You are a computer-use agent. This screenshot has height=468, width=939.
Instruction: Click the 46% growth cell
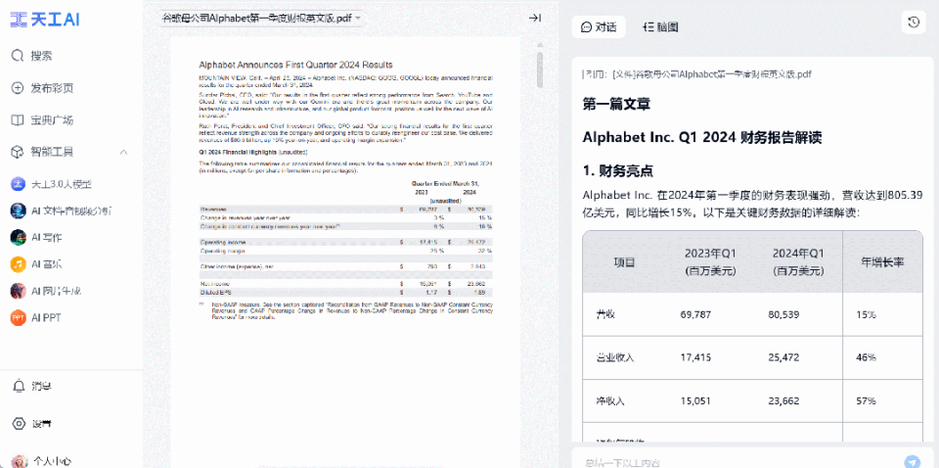point(866,357)
